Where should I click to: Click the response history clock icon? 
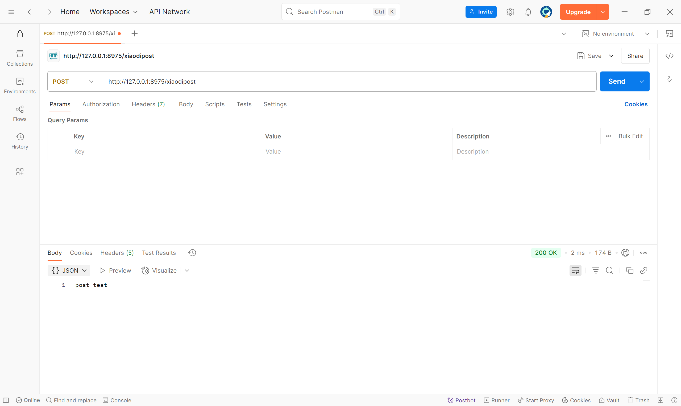(192, 252)
